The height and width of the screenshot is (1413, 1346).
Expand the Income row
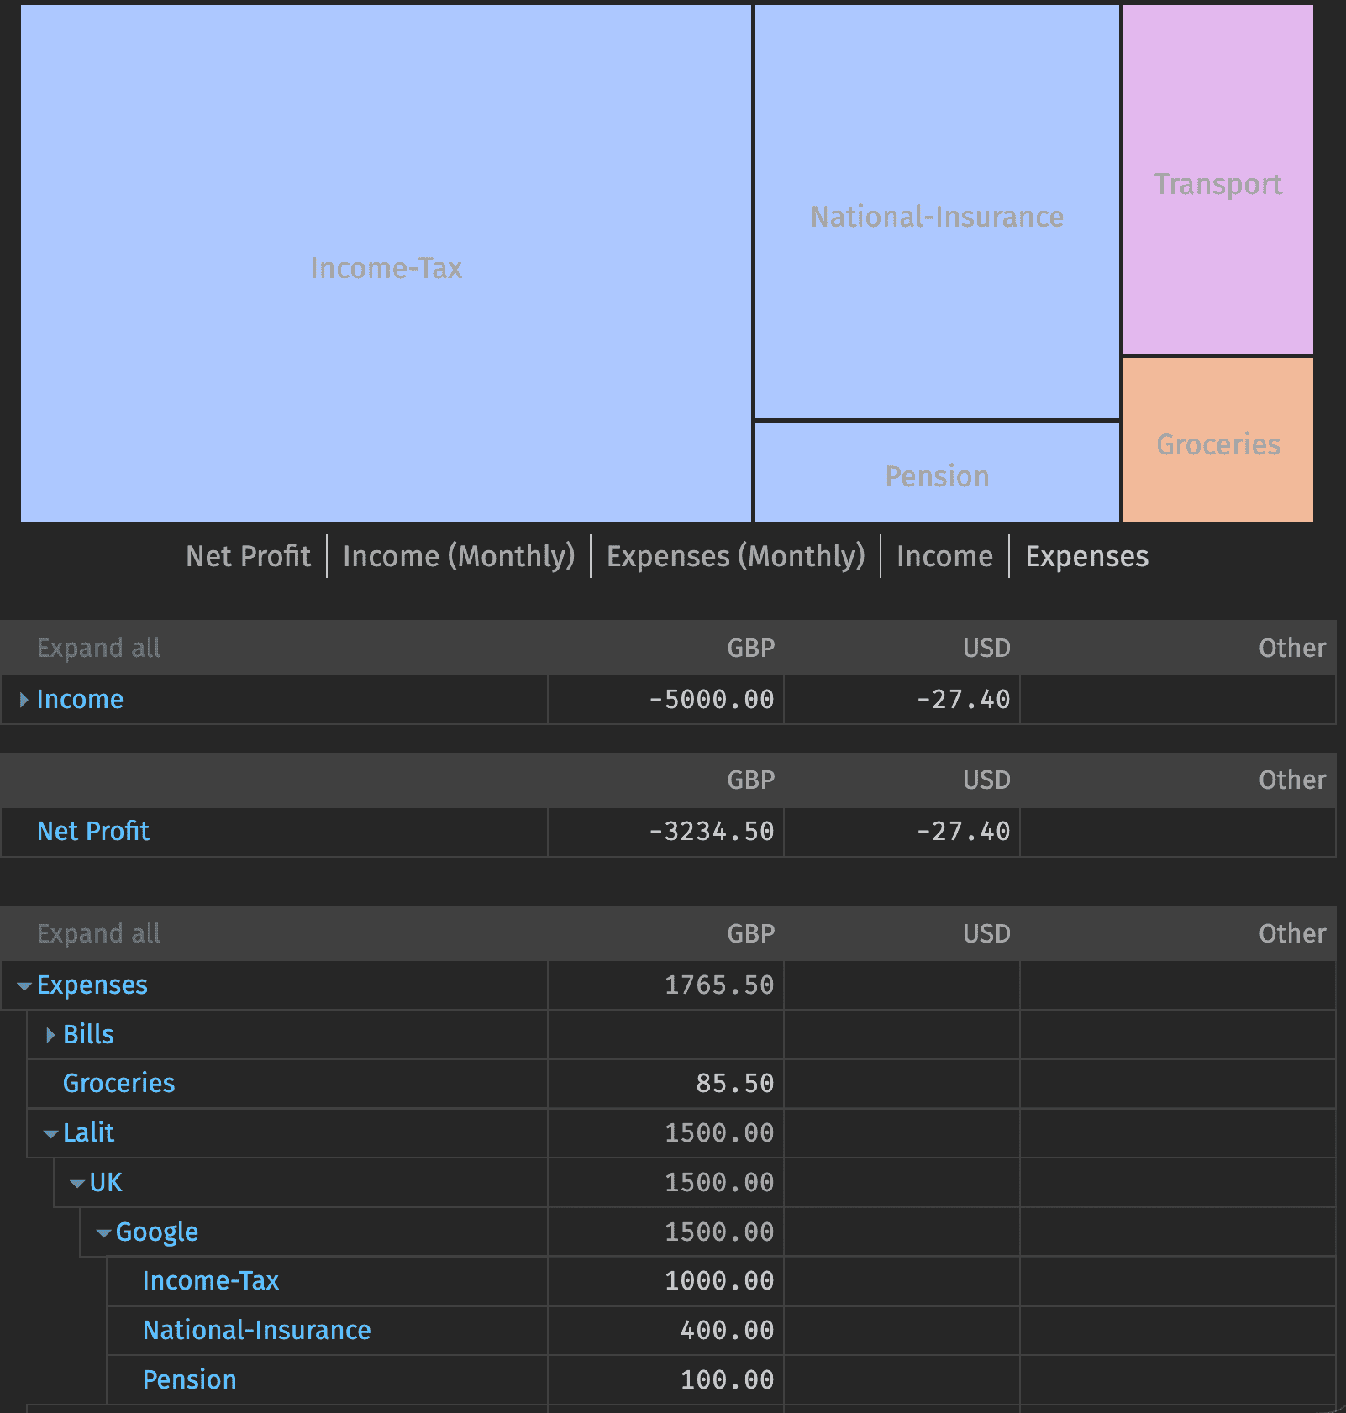point(23,699)
